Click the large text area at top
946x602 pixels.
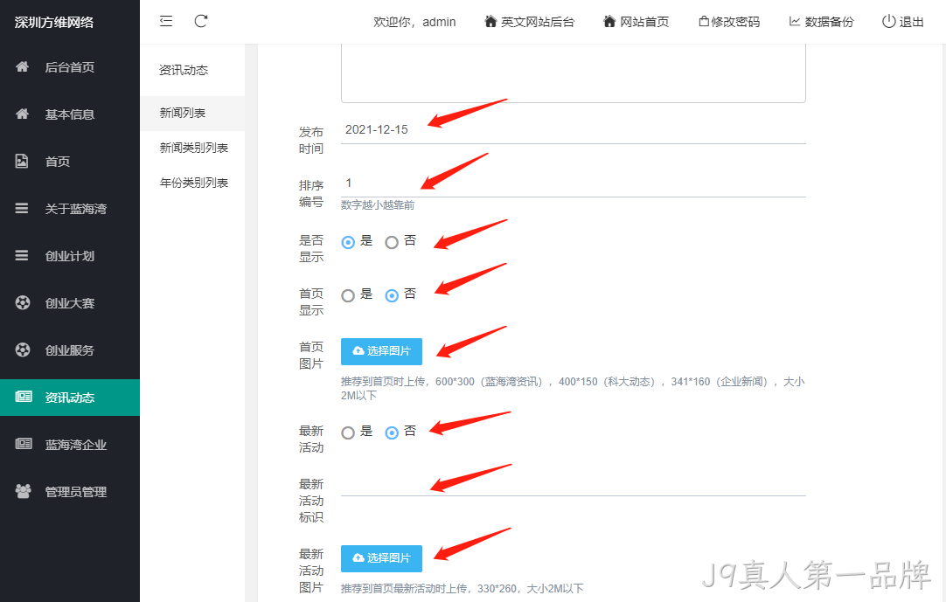click(574, 73)
